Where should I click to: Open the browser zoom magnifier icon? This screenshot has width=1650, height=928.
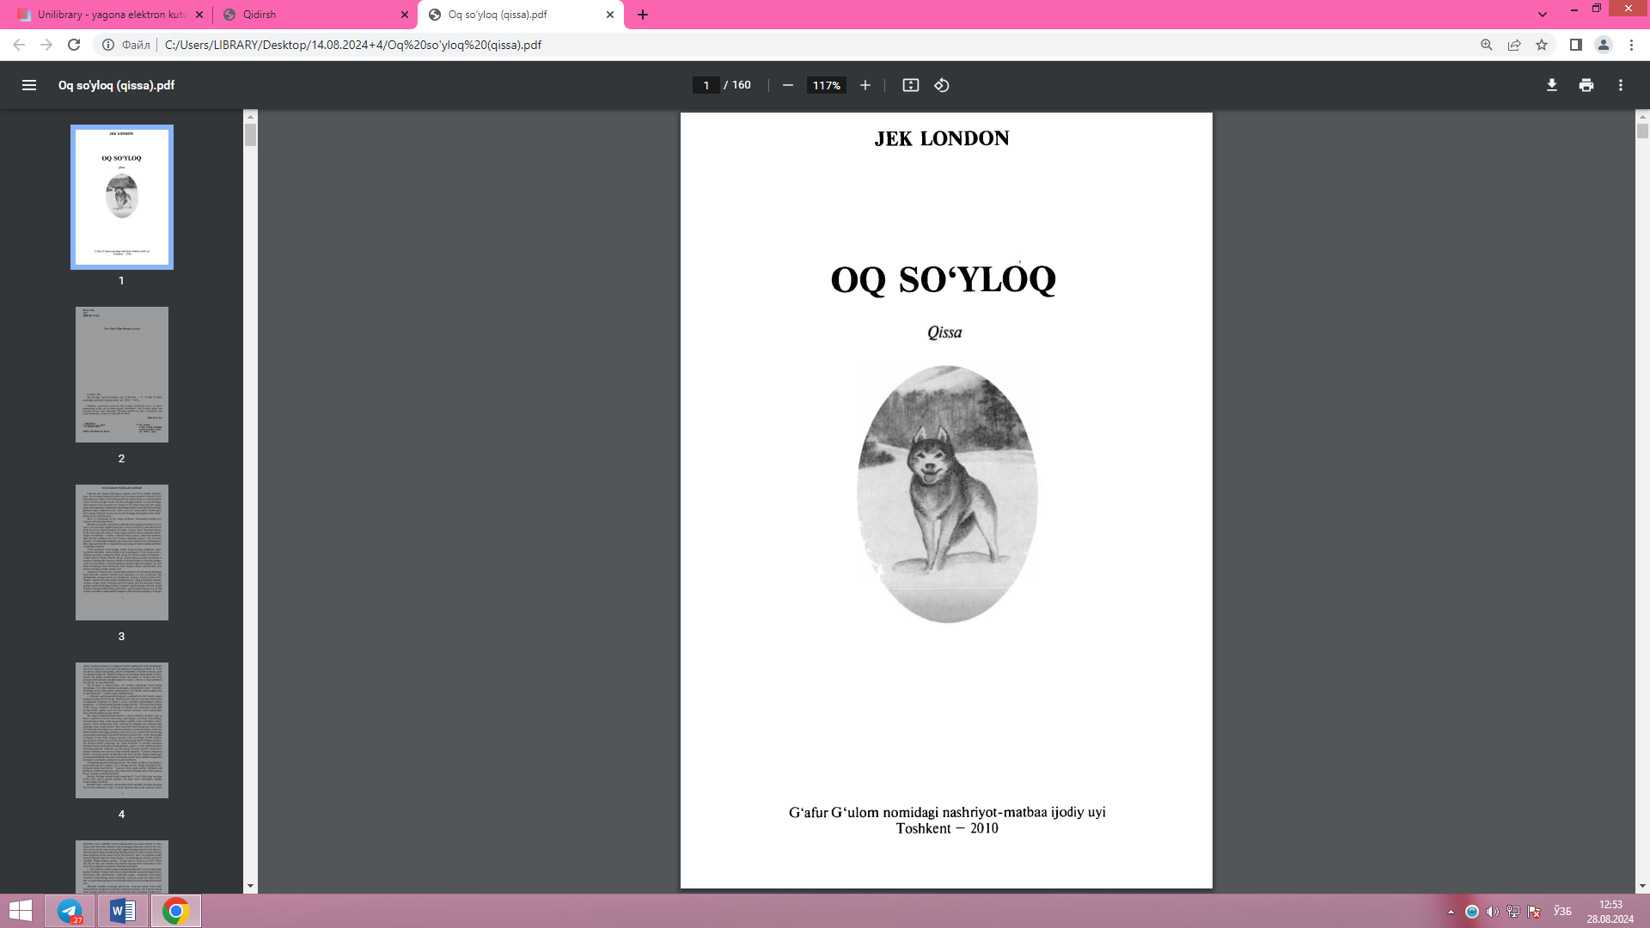[x=1487, y=45]
